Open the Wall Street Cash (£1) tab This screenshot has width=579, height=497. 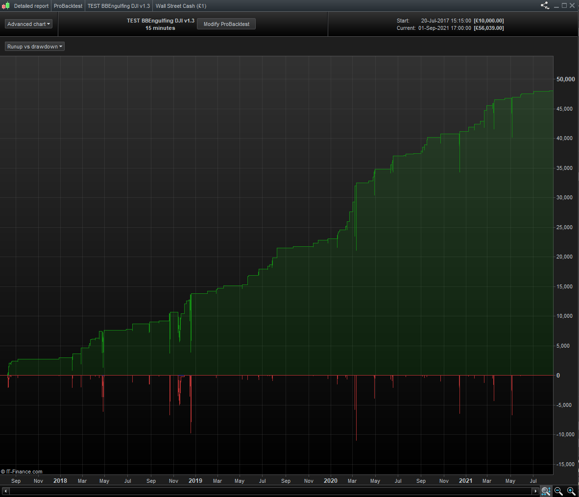pyautogui.click(x=181, y=6)
